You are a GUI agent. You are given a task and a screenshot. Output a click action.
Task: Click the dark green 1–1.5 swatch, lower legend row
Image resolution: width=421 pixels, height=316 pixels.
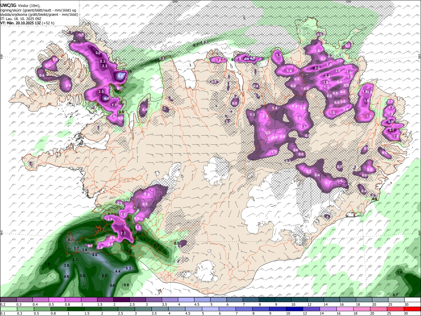76,309
